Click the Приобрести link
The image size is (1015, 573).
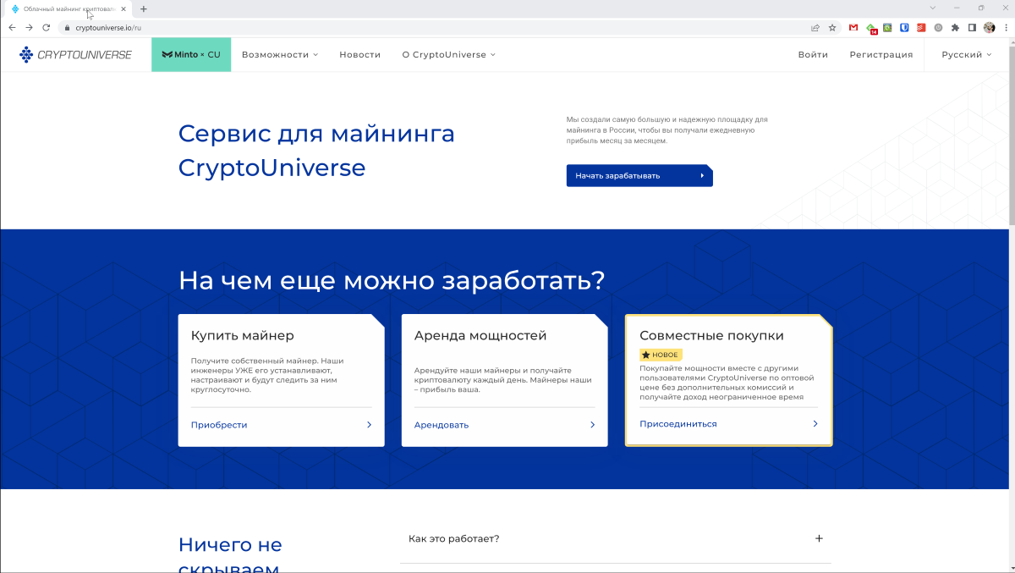tap(219, 425)
